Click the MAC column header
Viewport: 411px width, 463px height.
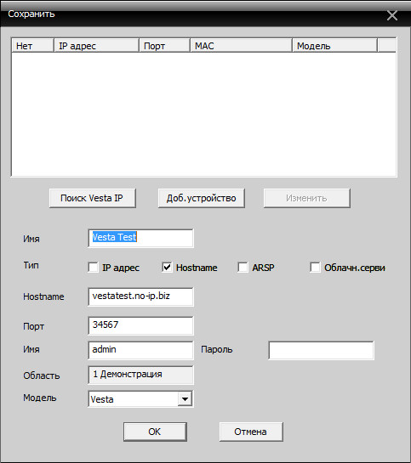point(241,46)
